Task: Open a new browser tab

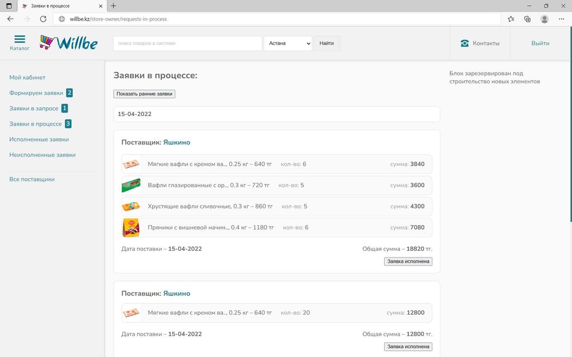Action: coord(113,6)
